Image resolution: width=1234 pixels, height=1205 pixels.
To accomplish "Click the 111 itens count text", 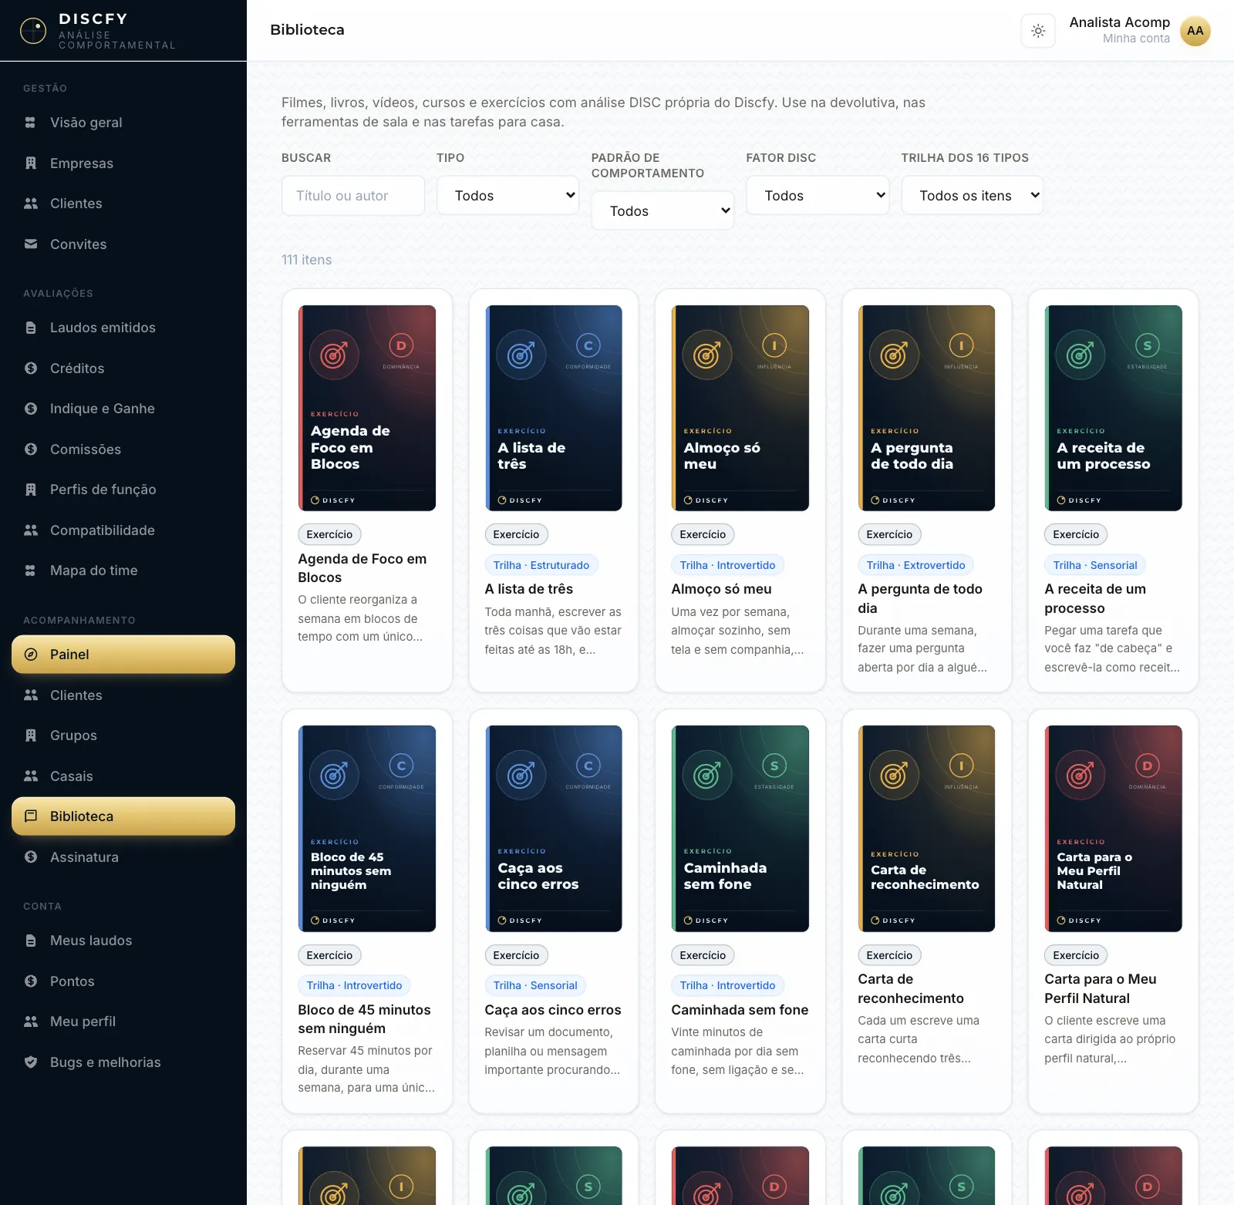I will [x=306, y=260].
